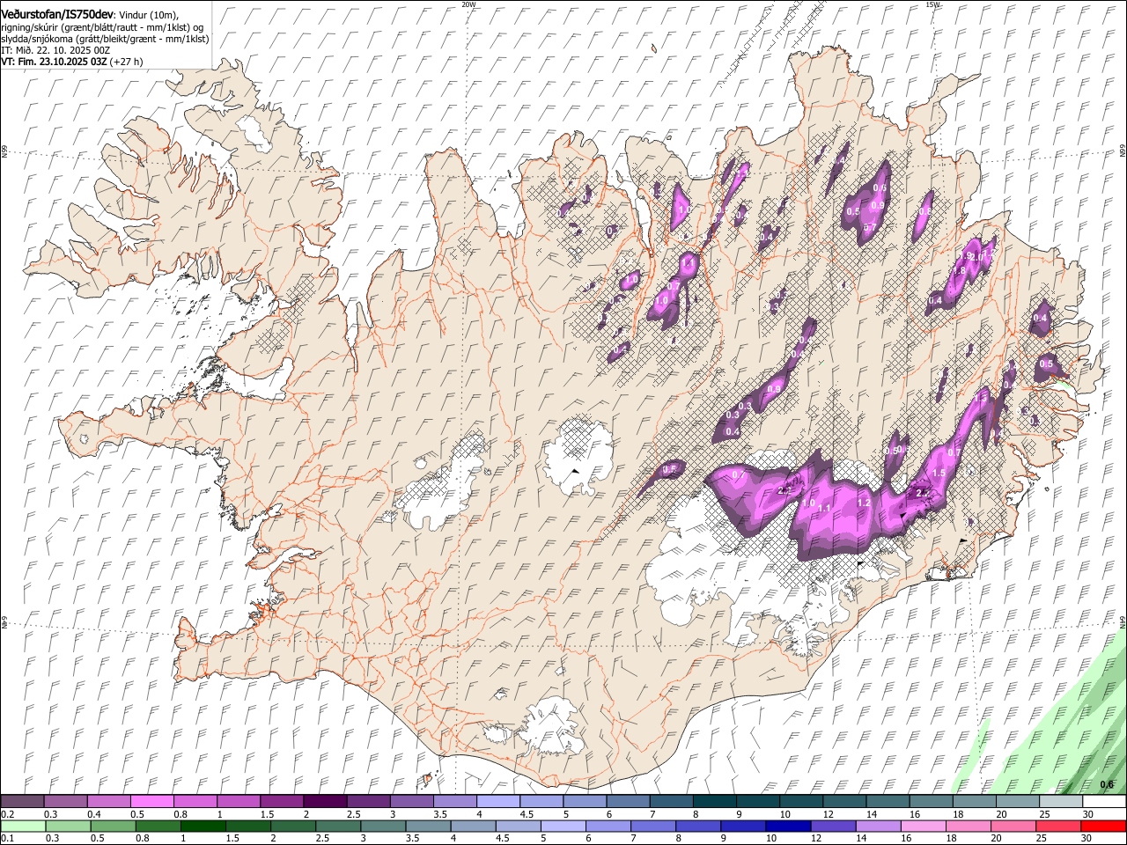This screenshot has width=1127, height=845.
Task: Click the '20W' longitude label at top
Action: tap(469, 4)
